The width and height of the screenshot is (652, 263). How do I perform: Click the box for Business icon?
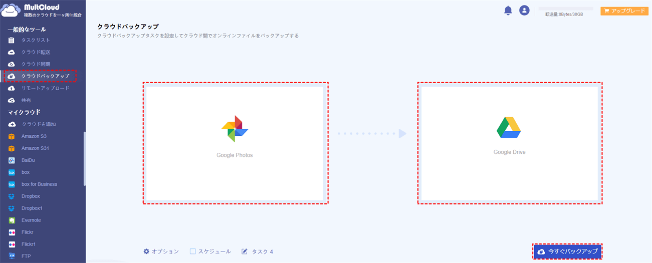click(x=12, y=184)
